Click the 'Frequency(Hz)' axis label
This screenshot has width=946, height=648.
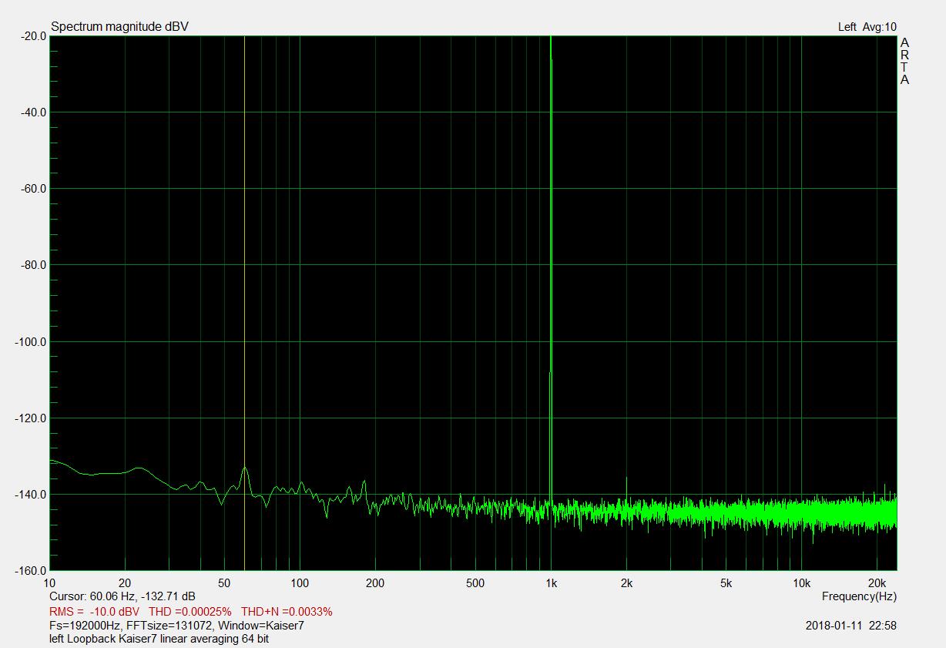pos(859,596)
